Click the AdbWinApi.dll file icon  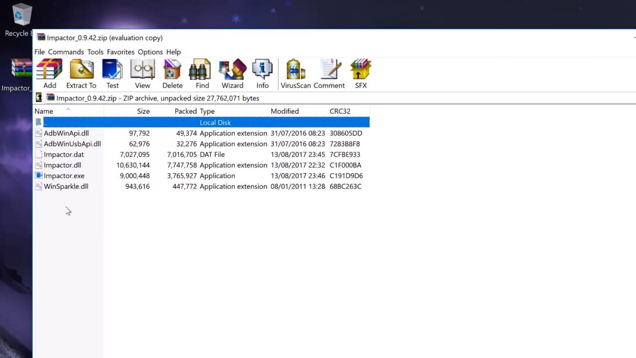pyautogui.click(x=39, y=133)
